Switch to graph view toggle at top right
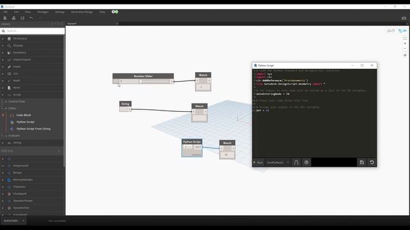 tap(402, 31)
